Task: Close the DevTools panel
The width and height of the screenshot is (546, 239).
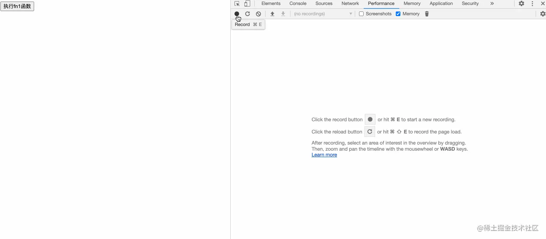Action: point(543,3)
